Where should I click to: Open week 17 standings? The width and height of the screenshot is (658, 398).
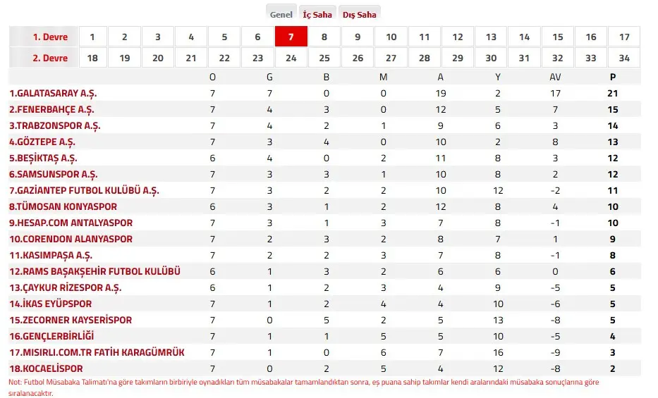pos(624,37)
